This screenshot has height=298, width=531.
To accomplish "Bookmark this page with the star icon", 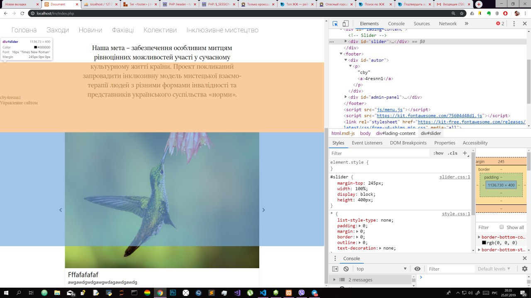I will point(462,13).
